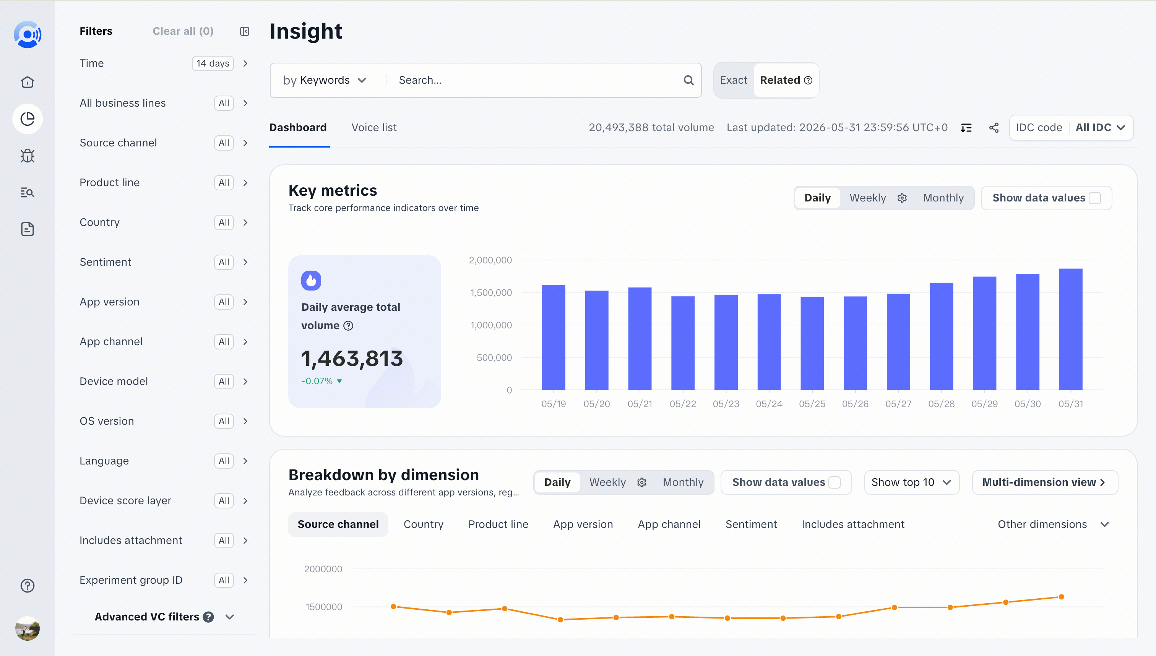Open the Home sidebar icon

coord(28,82)
